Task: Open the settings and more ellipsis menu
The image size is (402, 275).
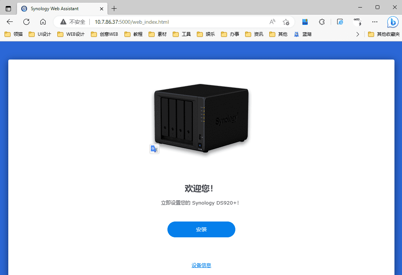Action: coord(374,22)
